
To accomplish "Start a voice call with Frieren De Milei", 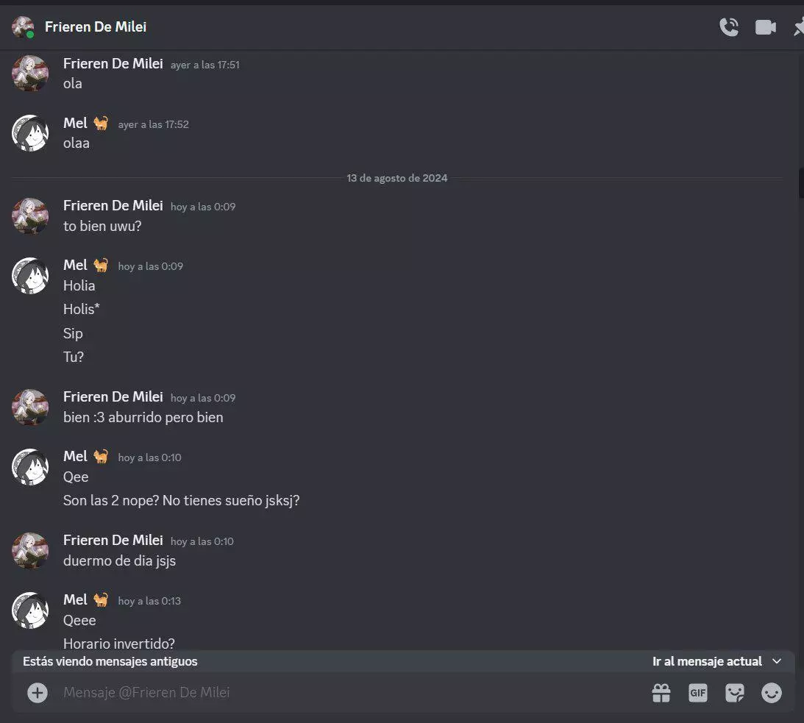I will 729,26.
